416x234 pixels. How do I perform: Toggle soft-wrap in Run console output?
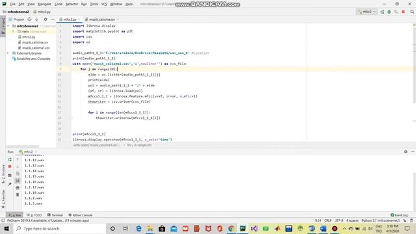coord(18,174)
